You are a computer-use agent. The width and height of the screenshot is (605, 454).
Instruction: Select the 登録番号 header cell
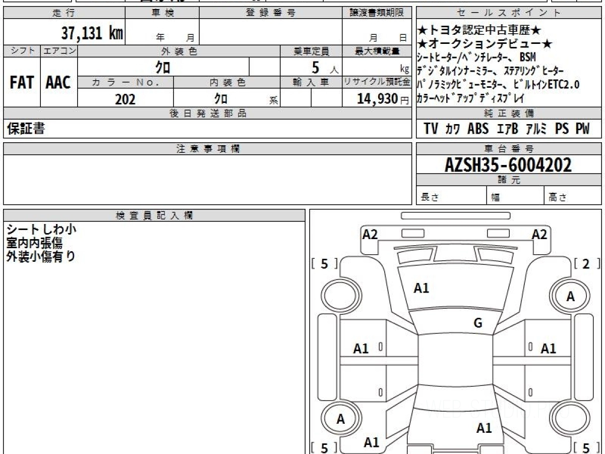[x=271, y=13]
